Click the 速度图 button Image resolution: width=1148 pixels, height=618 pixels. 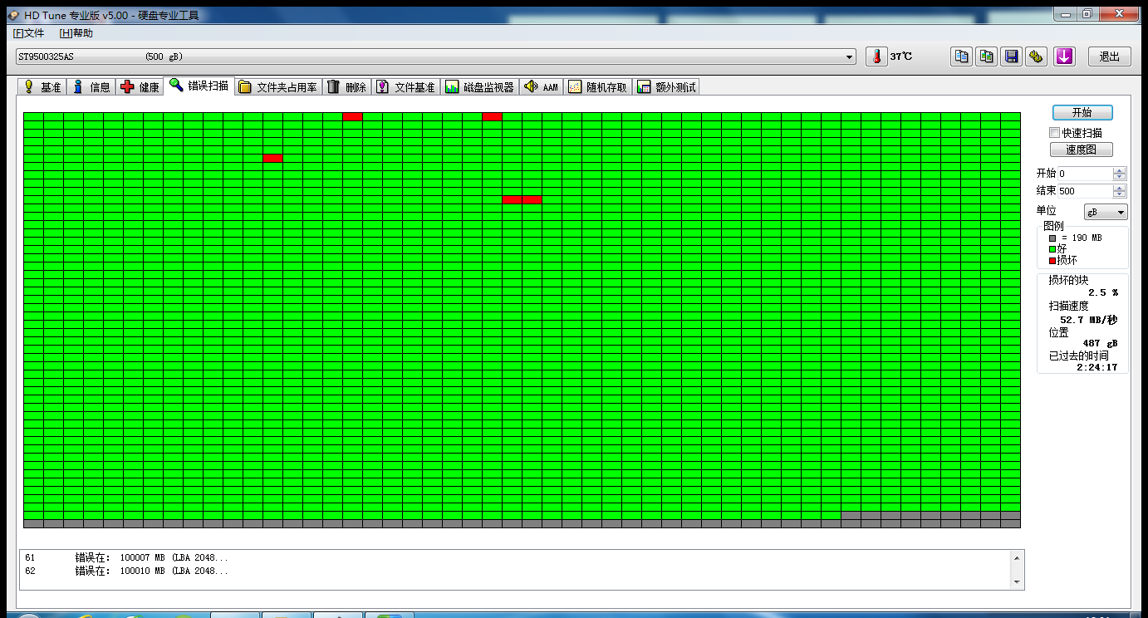tap(1082, 150)
